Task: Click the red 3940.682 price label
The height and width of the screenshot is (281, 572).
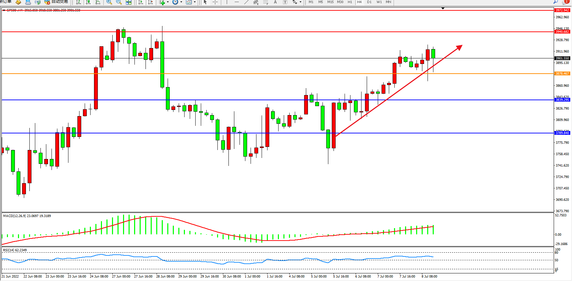Action: click(x=562, y=32)
